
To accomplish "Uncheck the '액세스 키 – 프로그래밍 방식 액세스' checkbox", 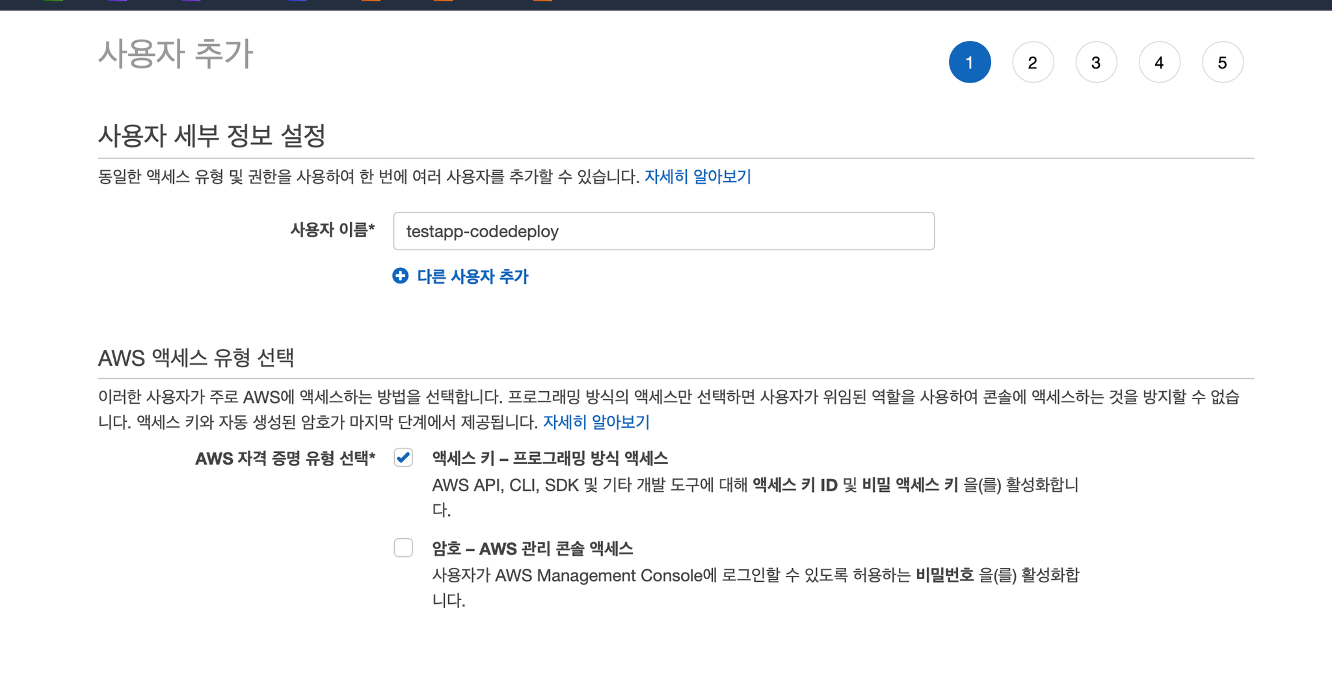I will click(x=403, y=458).
